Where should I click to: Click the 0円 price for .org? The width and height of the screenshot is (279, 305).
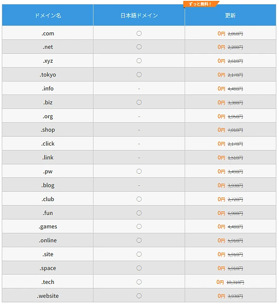(x=221, y=116)
